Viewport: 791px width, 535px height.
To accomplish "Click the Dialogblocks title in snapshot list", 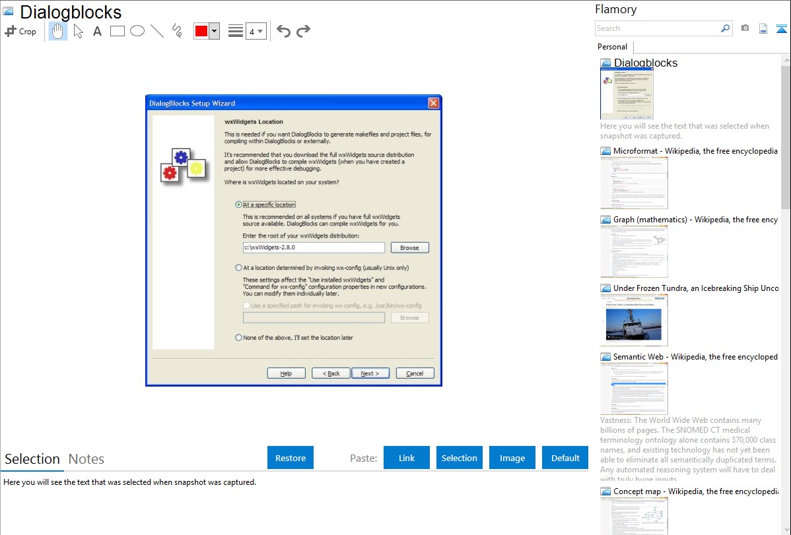I will 646,63.
